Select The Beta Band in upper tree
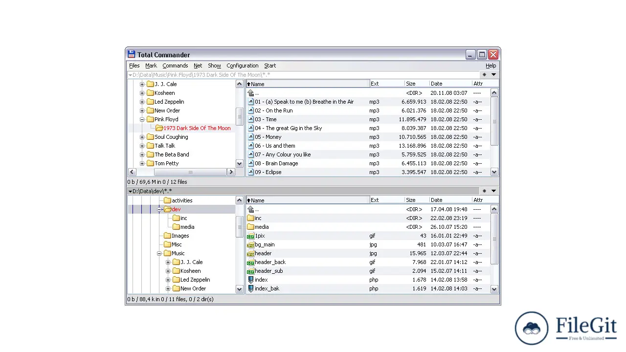Screen dimensions: 626x352 (x=172, y=154)
